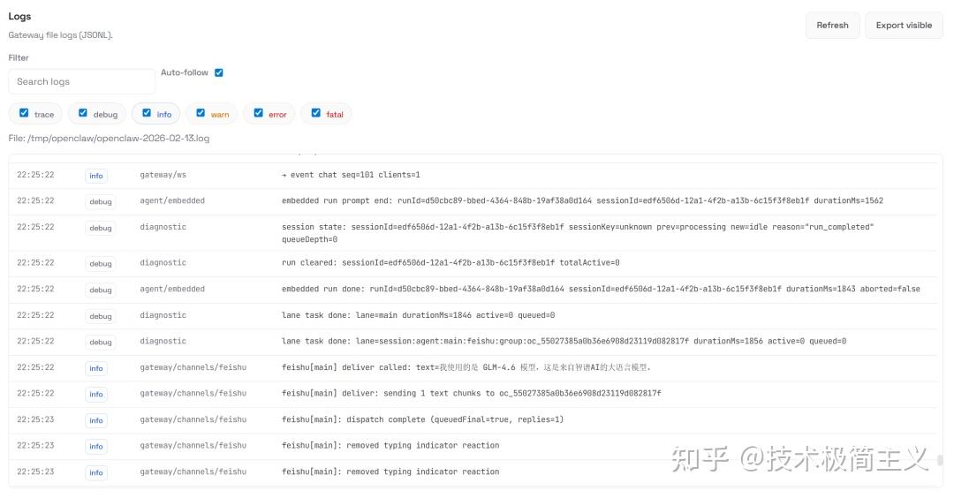
Task: Toggle the error level filter
Action: coord(258,113)
